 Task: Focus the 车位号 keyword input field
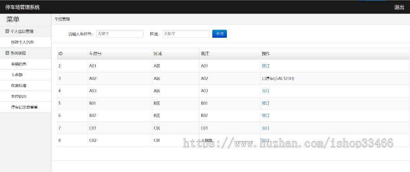point(120,34)
